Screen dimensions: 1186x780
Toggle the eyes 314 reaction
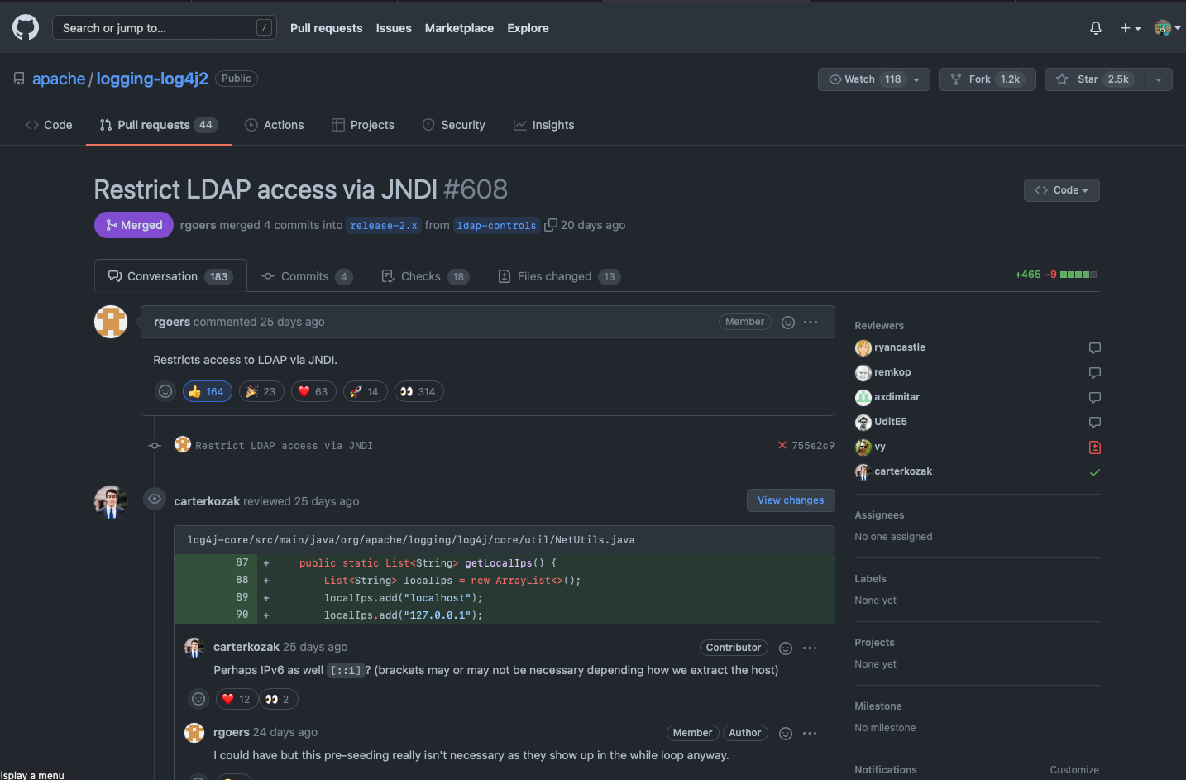pyautogui.click(x=418, y=391)
